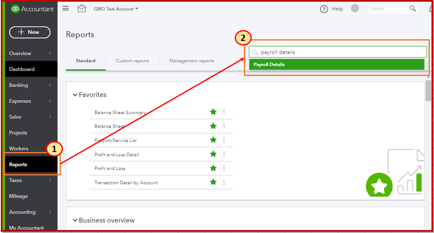Select the Payroll Details search result
The height and width of the screenshot is (233, 434).
[337, 64]
